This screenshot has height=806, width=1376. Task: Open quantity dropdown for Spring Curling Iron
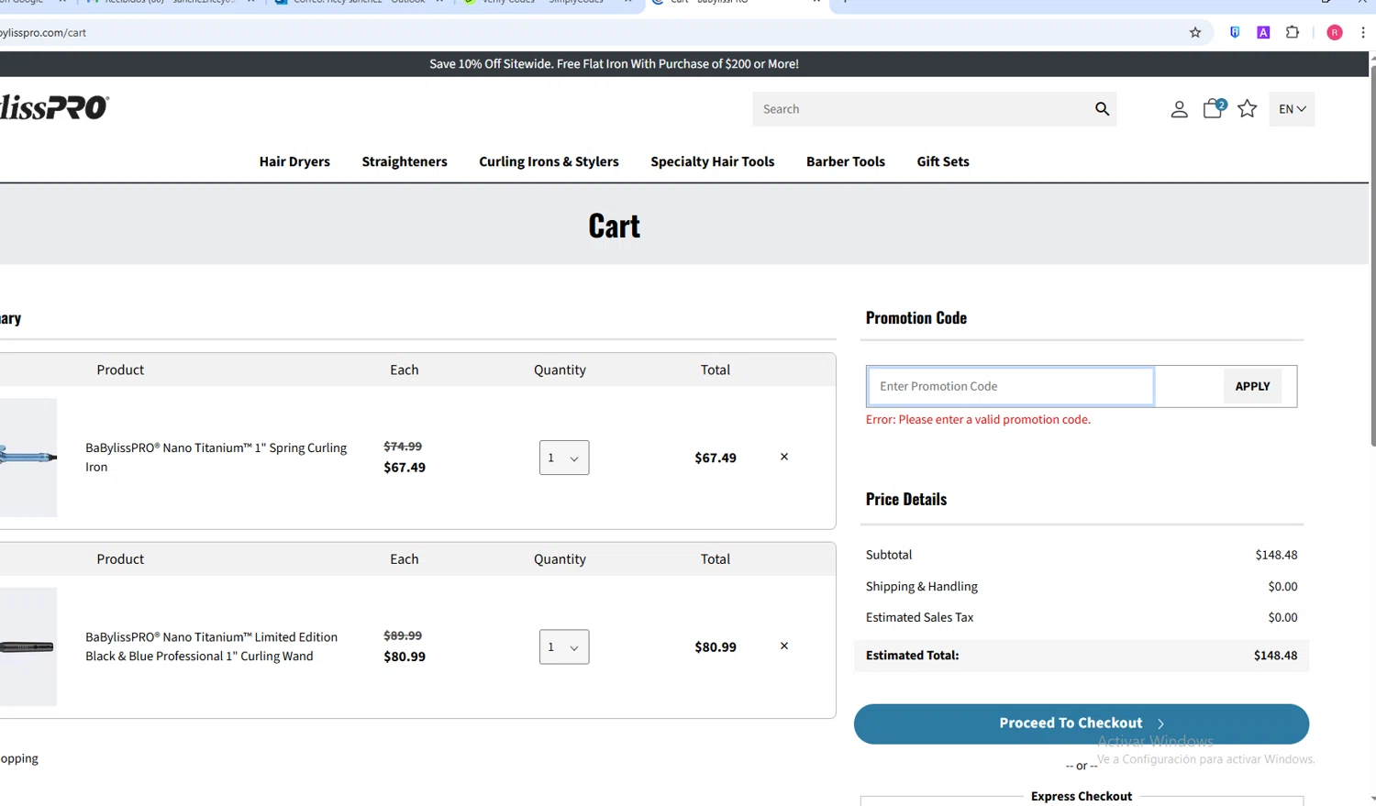click(564, 458)
